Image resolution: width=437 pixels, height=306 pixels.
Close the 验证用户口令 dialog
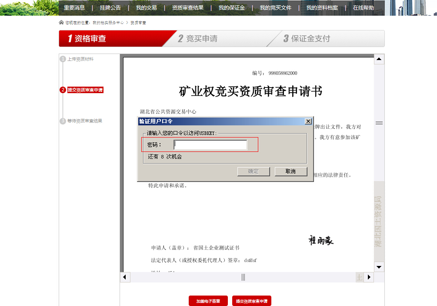point(308,121)
